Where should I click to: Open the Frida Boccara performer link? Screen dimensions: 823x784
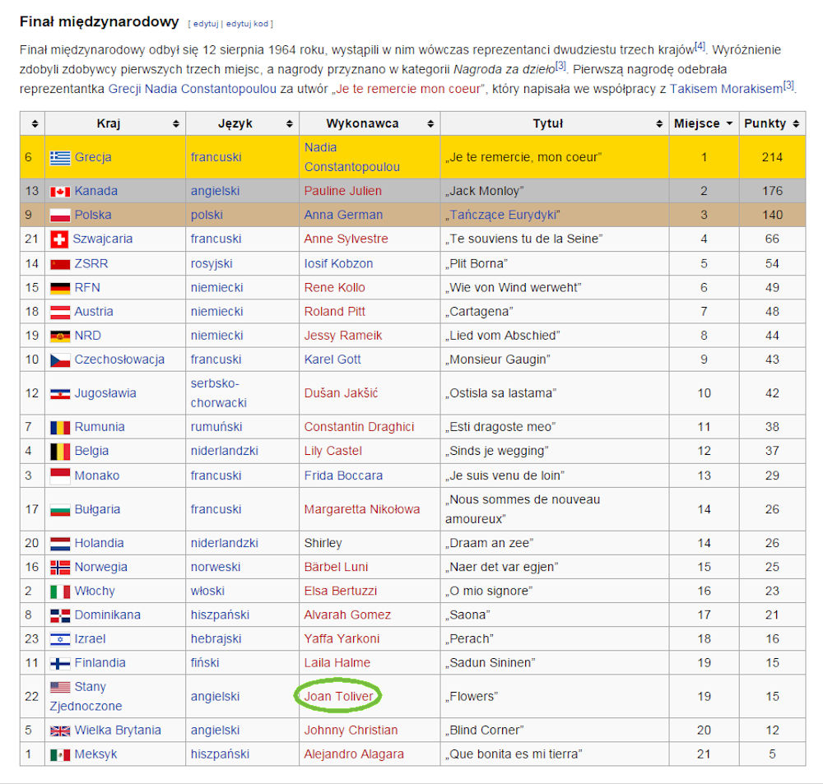pos(343,476)
